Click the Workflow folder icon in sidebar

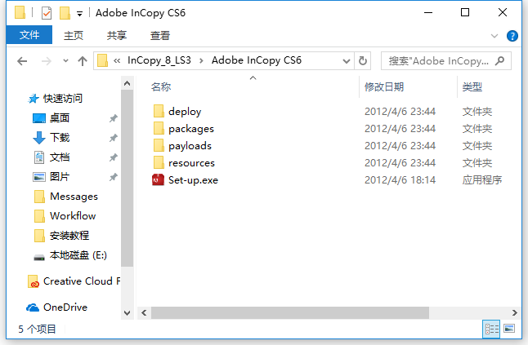tap(39, 216)
